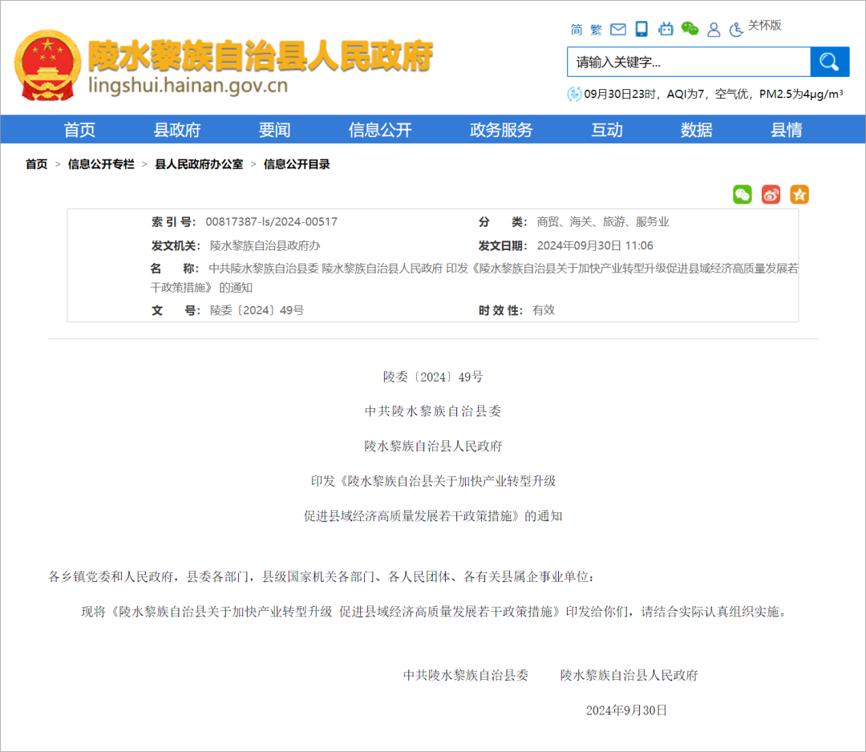
Task: Click index number 00817387-ls/2024-00517
Action: [x=271, y=221]
